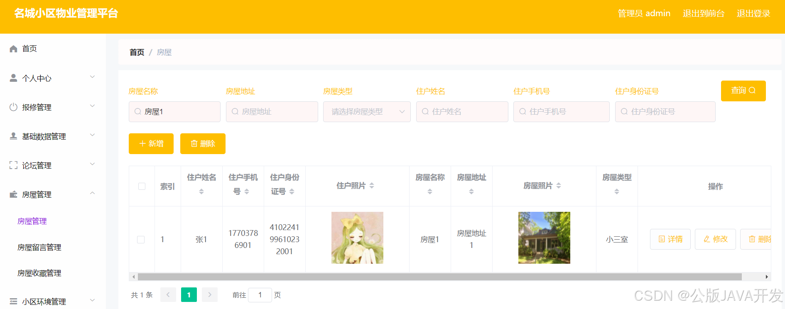This screenshot has width=785, height=309.
Task: Click the home icon beside 首页 in sidebar
Action: [x=13, y=49]
